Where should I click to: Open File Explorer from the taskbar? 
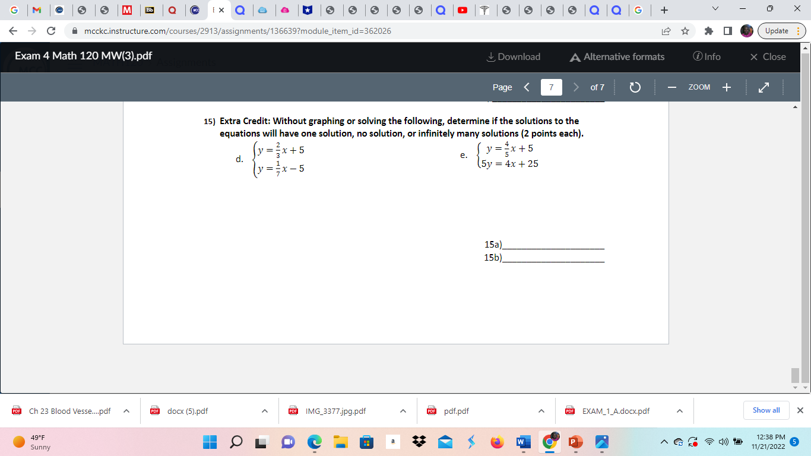click(x=340, y=442)
